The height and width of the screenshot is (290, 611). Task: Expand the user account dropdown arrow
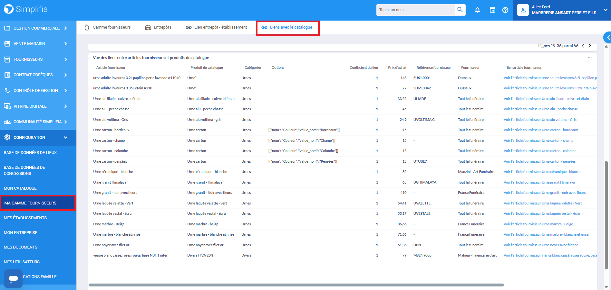click(x=605, y=10)
